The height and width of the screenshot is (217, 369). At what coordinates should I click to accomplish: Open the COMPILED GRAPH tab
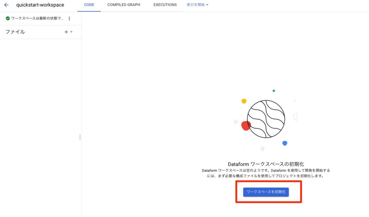point(124,5)
